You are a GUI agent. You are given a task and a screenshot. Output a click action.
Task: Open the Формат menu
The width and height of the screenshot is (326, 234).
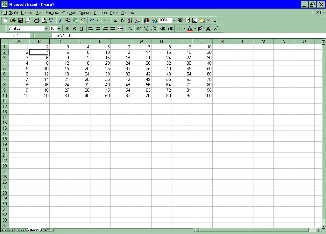pyautogui.click(x=69, y=13)
